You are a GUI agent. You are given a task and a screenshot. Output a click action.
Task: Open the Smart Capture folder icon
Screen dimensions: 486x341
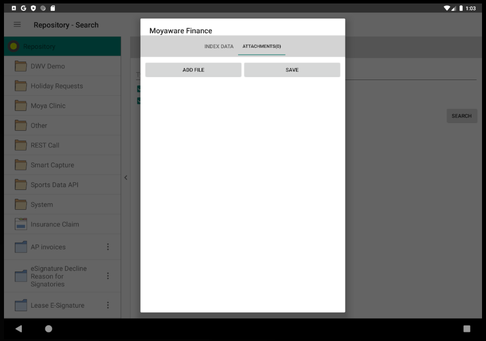(21, 165)
